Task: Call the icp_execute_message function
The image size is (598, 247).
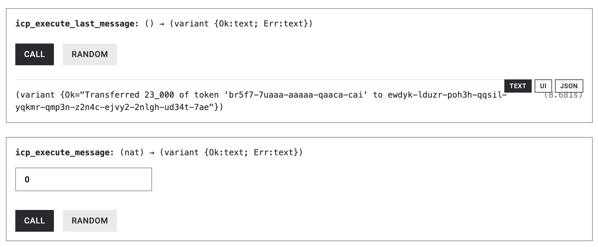Action: [34, 221]
